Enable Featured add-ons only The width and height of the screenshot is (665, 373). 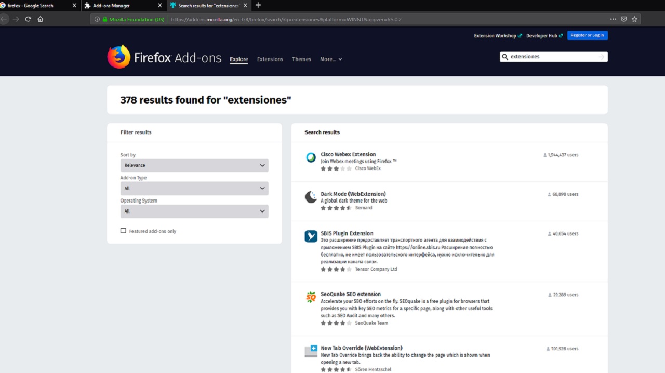coord(123,230)
